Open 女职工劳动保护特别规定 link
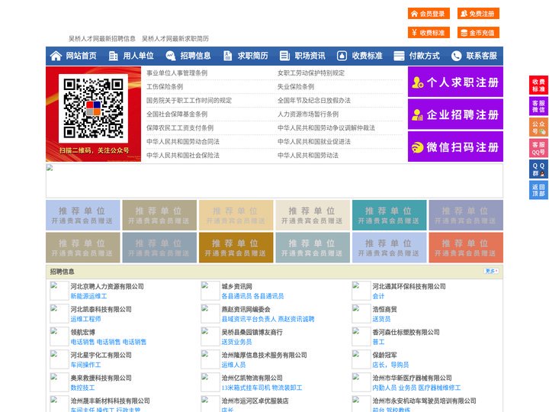The image size is (549, 412). click(311, 73)
